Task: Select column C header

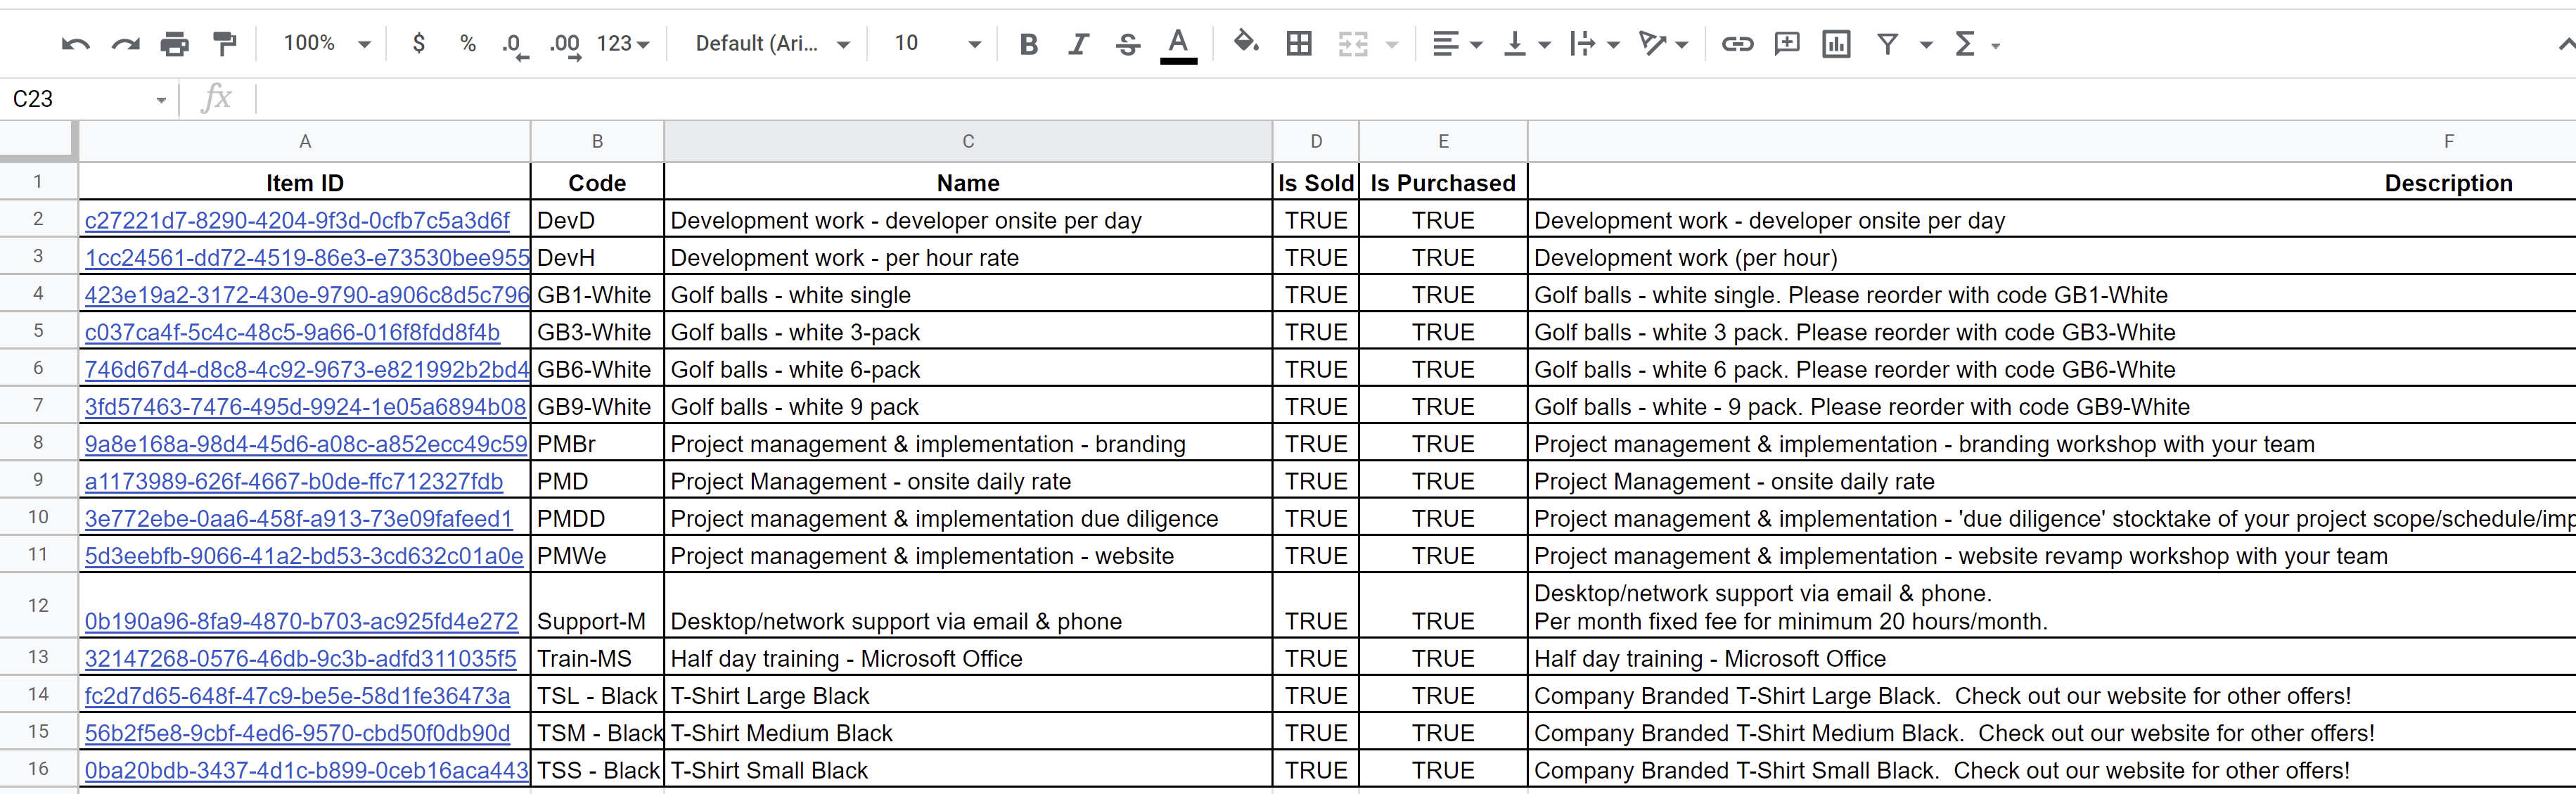Action: [968, 142]
